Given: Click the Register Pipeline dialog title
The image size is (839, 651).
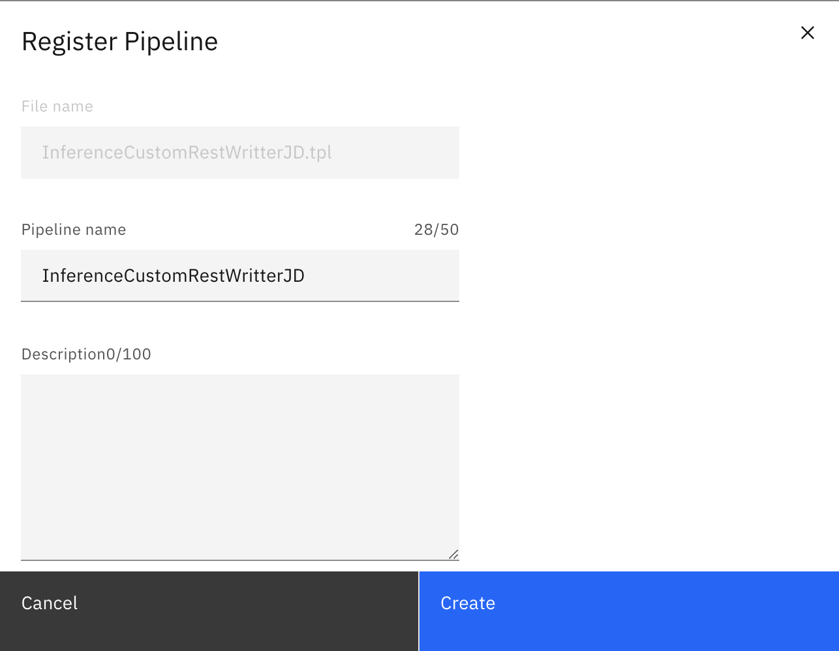Looking at the screenshot, I should pyautogui.click(x=119, y=40).
